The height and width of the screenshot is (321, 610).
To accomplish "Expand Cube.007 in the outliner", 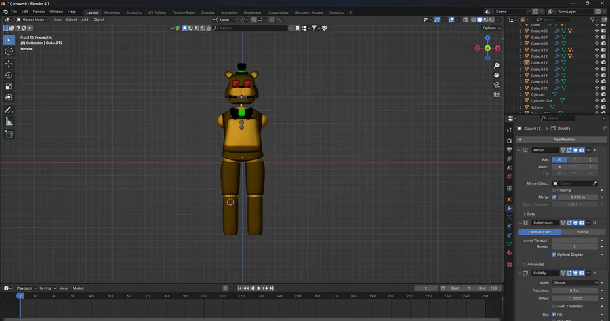I will coord(521,37).
